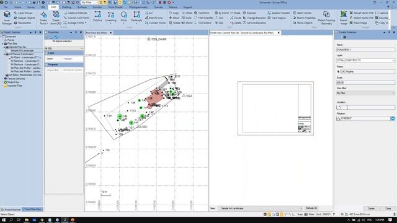This screenshot has height=223, width=397.
Task: Click the Move edit tool
Action: coord(174,18)
